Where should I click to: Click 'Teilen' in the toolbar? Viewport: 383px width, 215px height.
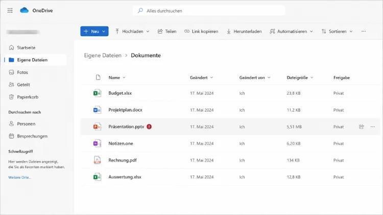(x=167, y=32)
